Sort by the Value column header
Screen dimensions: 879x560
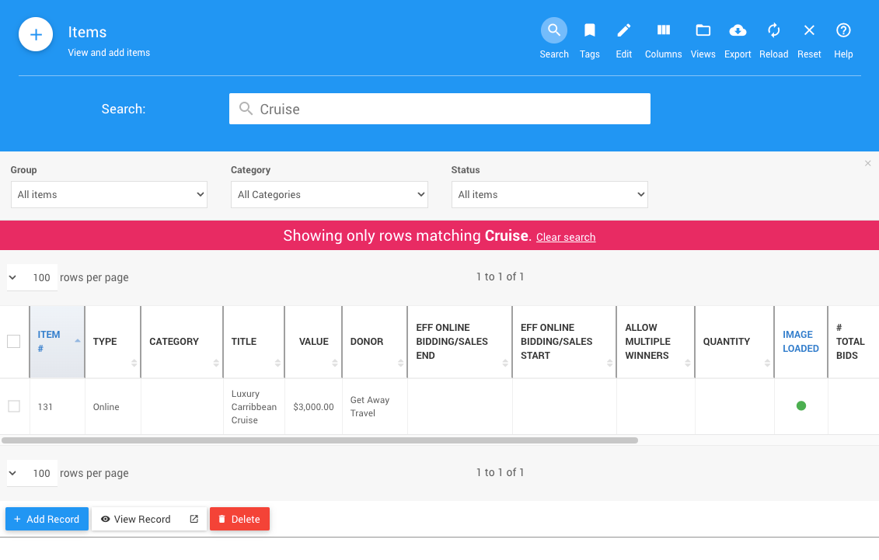click(313, 342)
